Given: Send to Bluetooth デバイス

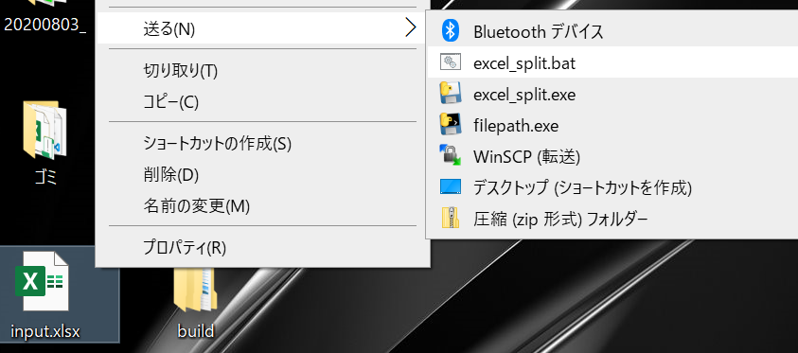Looking at the screenshot, I should 612,31.
